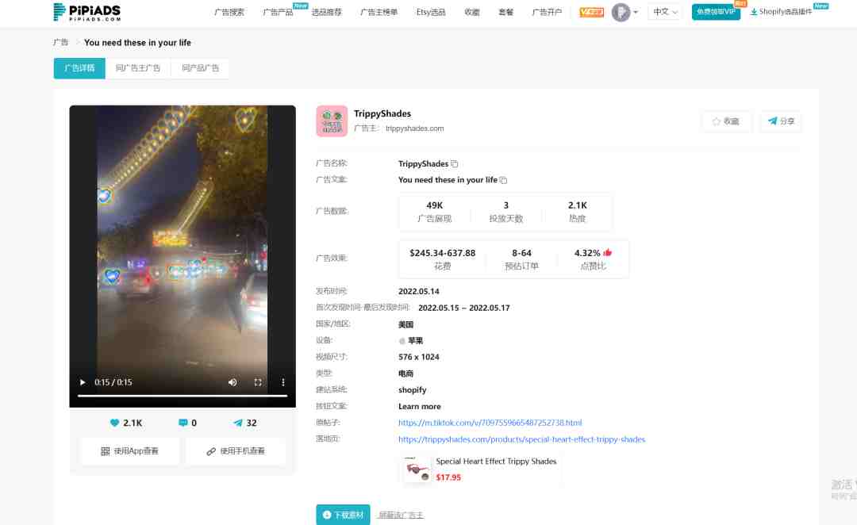Switch to same-product ads tab

coord(200,68)
